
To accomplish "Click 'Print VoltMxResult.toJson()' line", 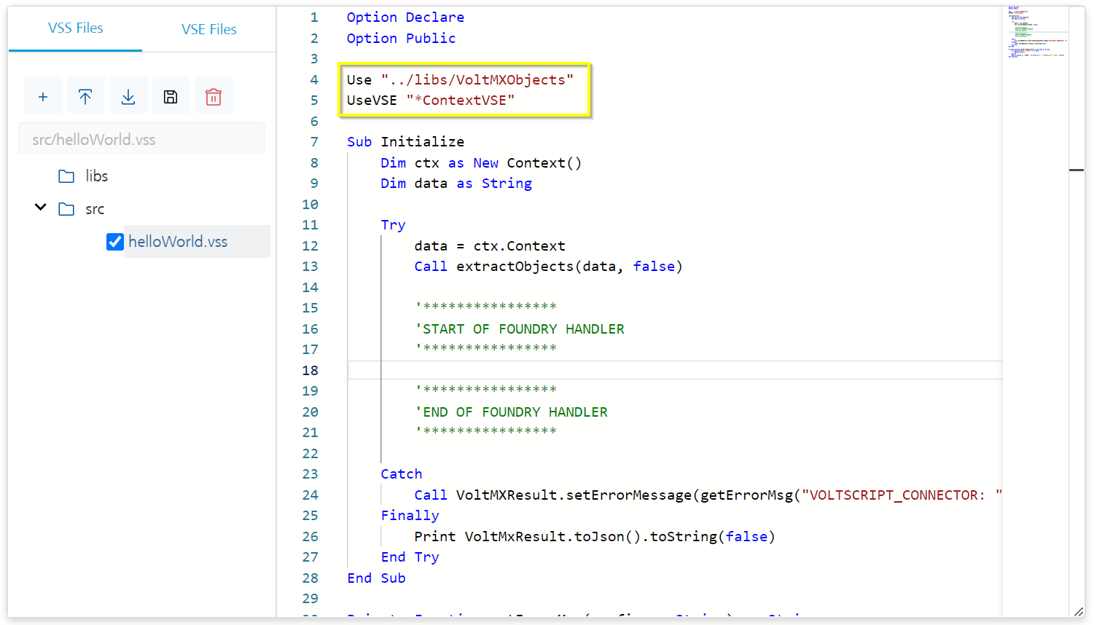I will pyautogui.click(x=595, y=537).
